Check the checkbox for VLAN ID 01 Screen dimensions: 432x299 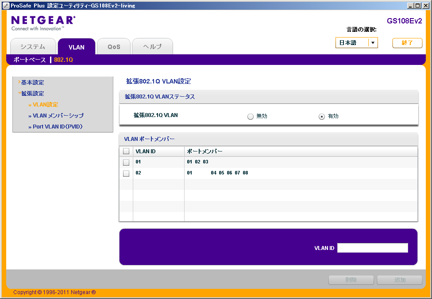click(126, 162)
